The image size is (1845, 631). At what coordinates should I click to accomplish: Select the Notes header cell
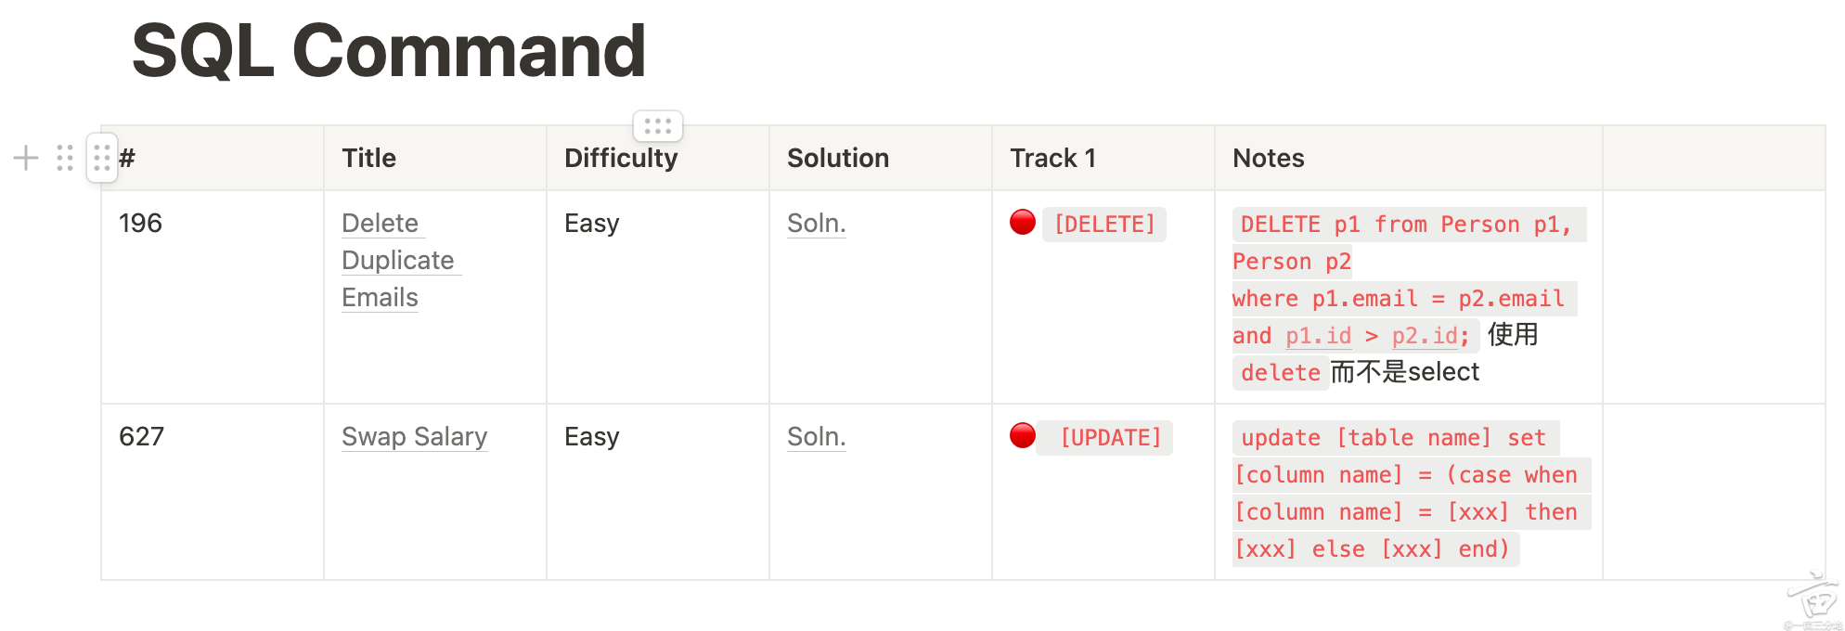point(1407,159)
